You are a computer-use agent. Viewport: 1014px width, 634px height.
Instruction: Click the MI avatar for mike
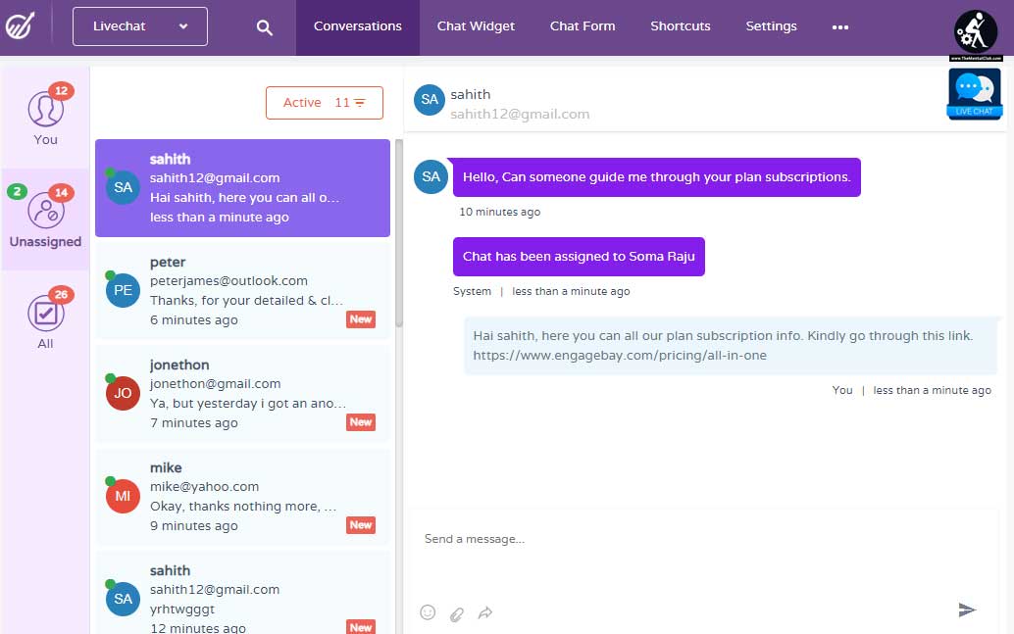pos(123,496)
